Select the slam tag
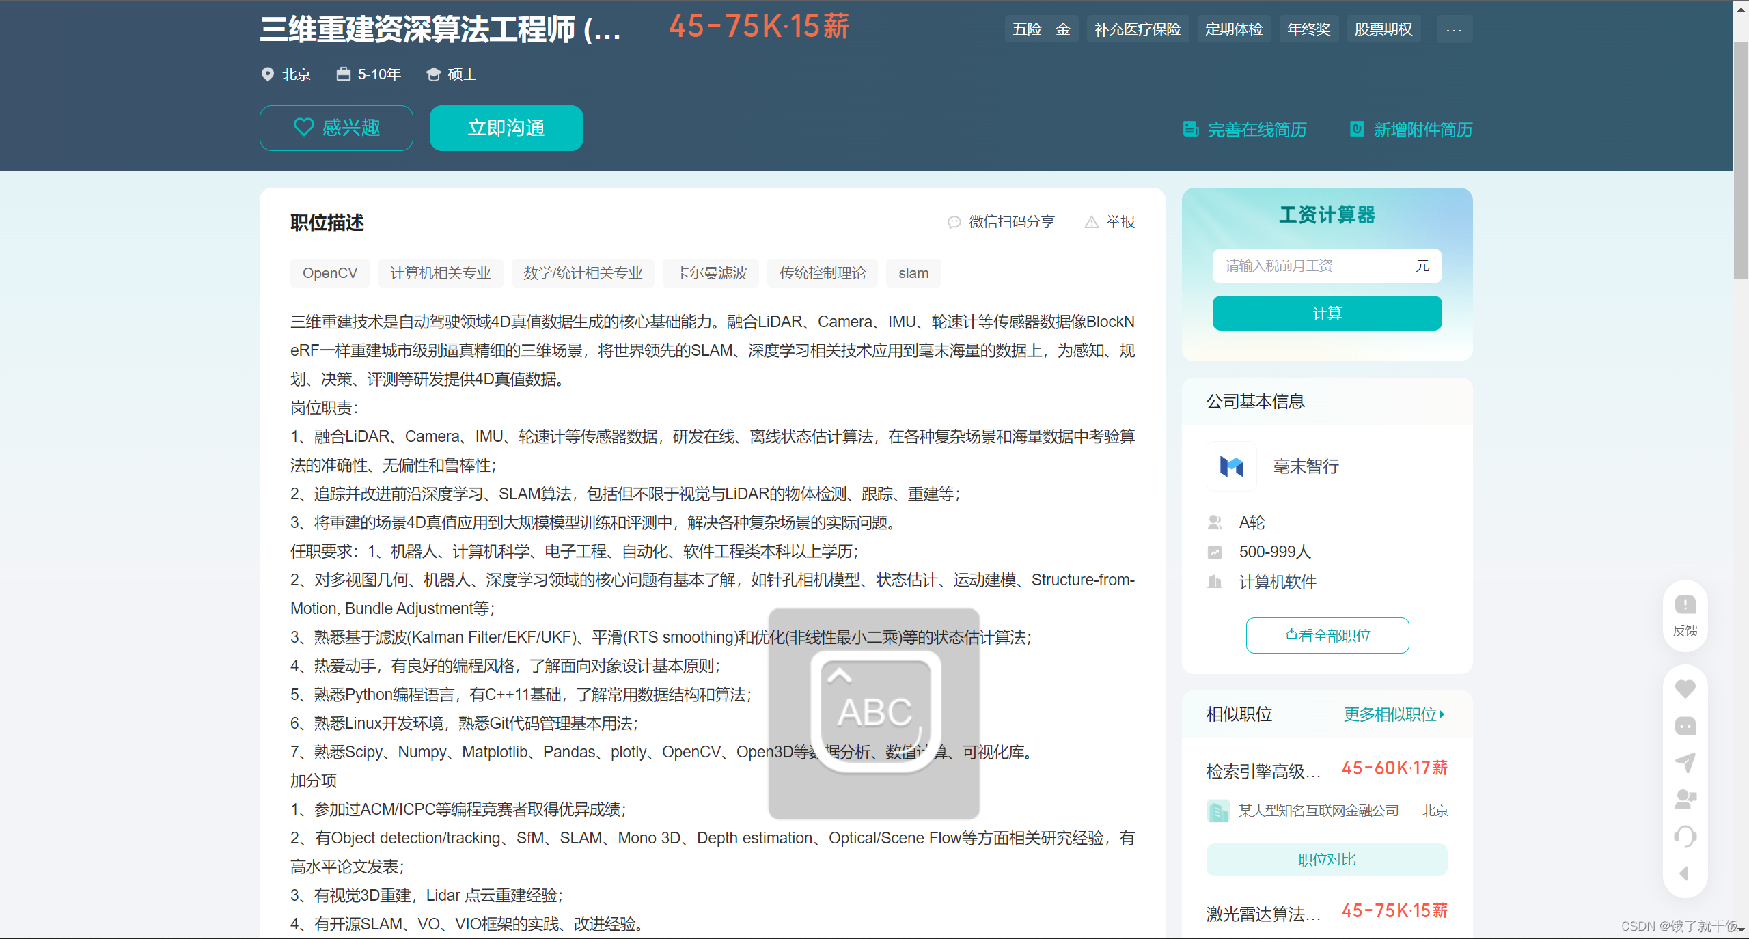Screen dimensions: 1749x939 click(913, 273)
